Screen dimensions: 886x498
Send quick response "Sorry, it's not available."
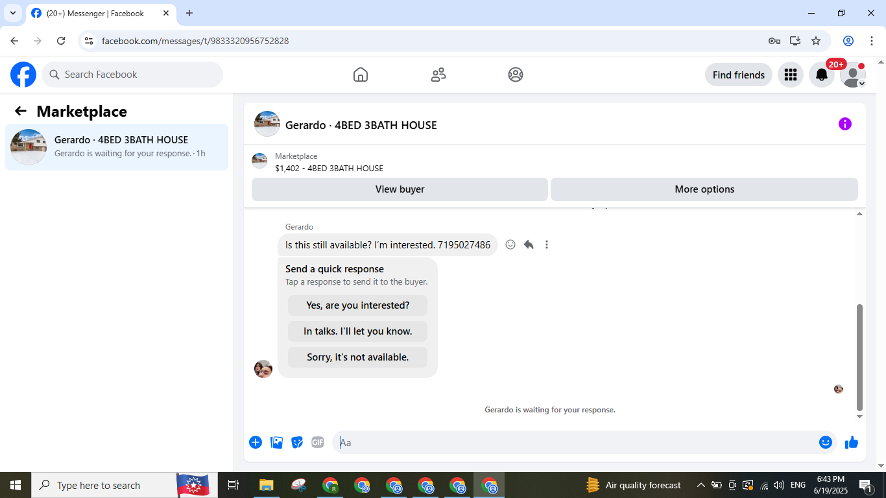pos(358,357)
